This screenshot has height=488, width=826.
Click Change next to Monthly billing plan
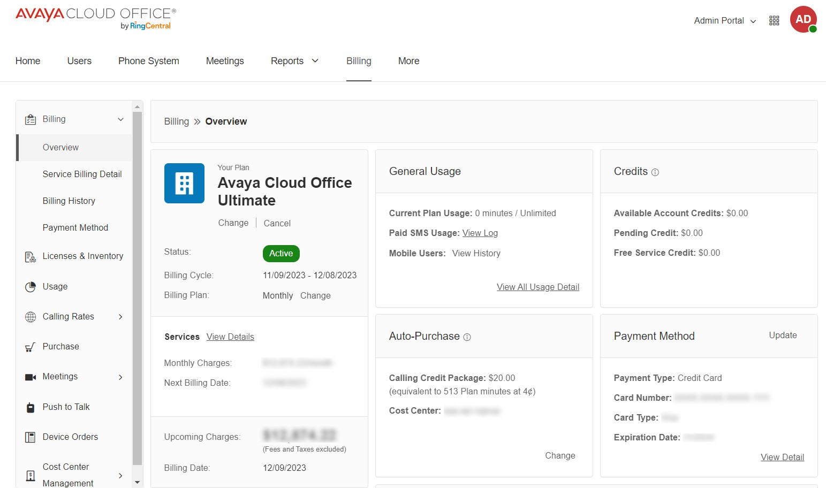coord(315,296)
